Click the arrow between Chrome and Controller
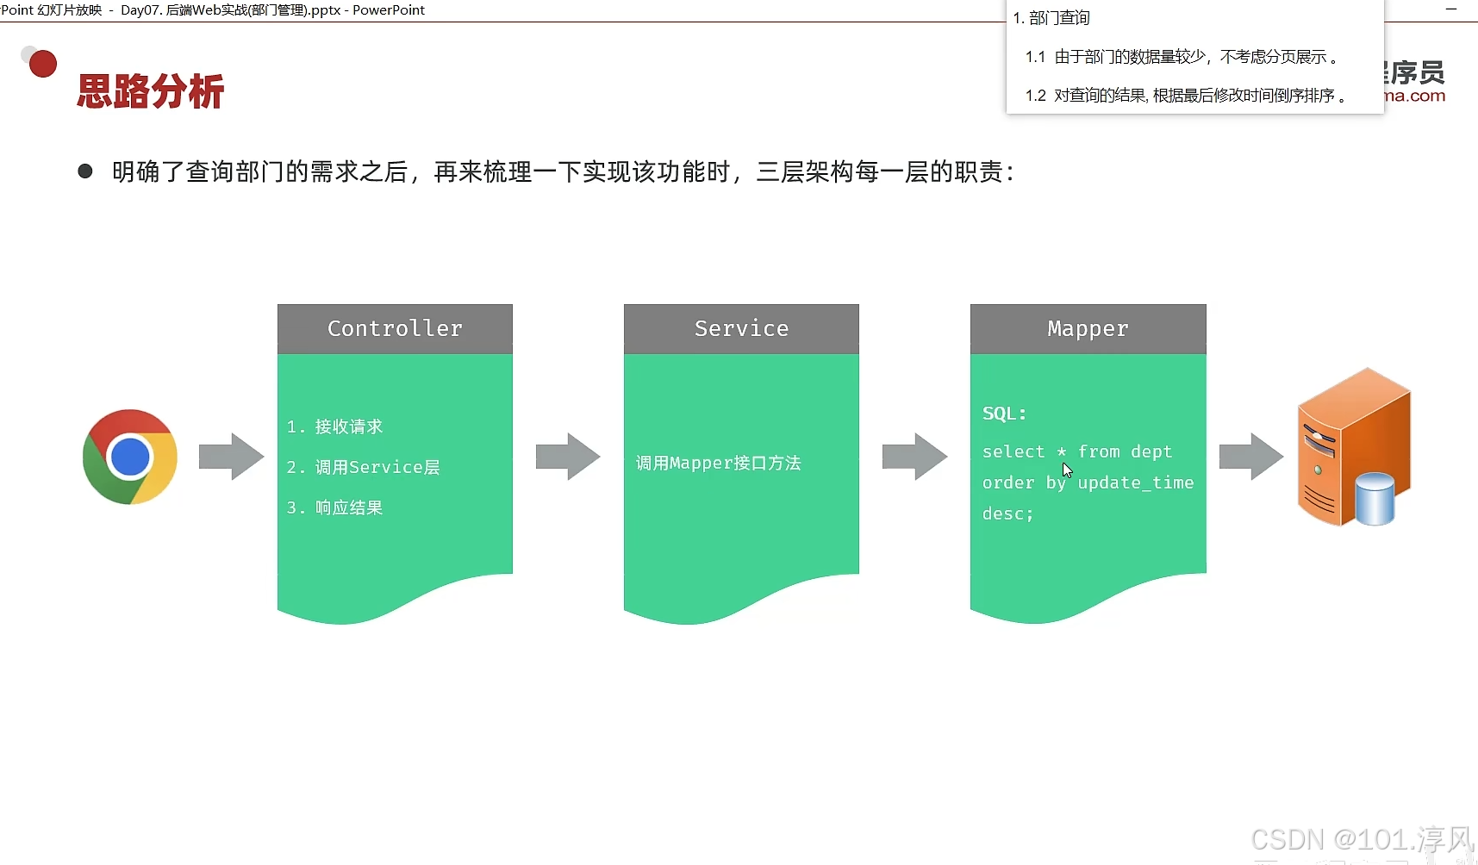Viewport: 1478px width, 865px height. [231, 457]
